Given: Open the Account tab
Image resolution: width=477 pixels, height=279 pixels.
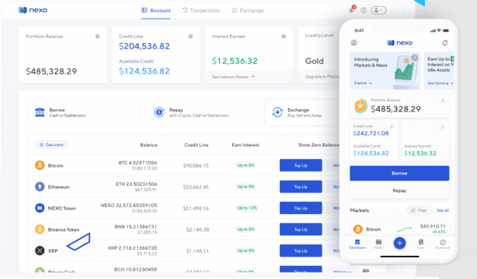Looking at the screenshot, I should [x=156, y=11].
